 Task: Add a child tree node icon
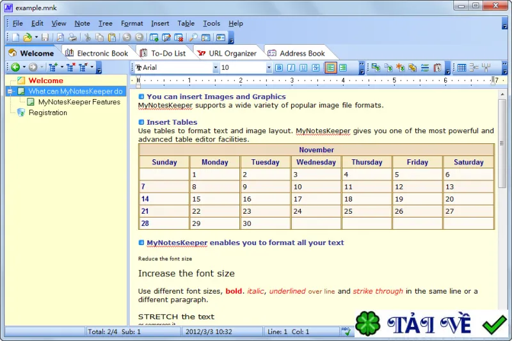[x=52, y=67]
